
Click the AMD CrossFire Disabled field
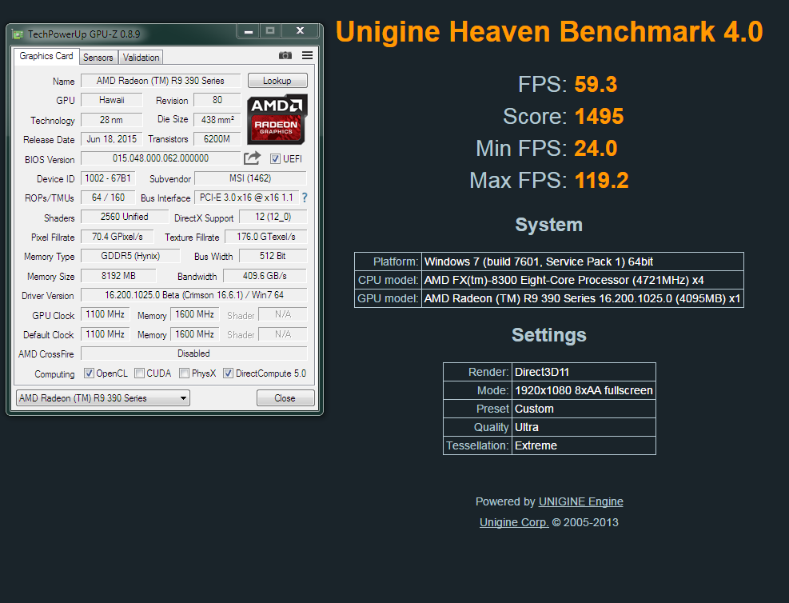[193, 353]
